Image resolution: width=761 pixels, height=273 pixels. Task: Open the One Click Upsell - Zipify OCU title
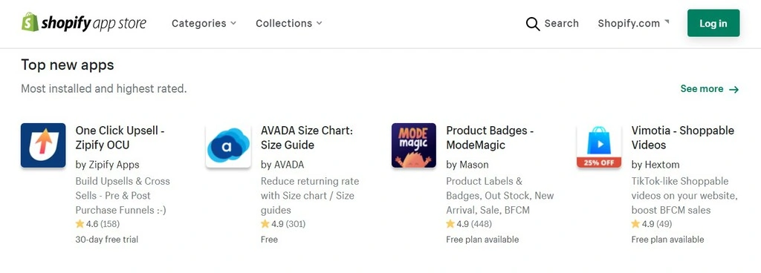(120, 137)
